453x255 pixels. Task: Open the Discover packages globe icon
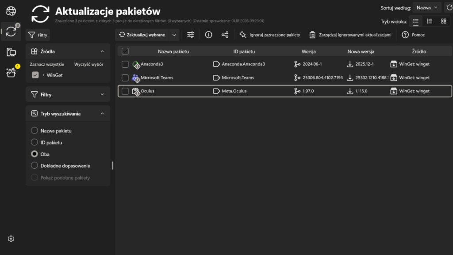pos(11,11)
